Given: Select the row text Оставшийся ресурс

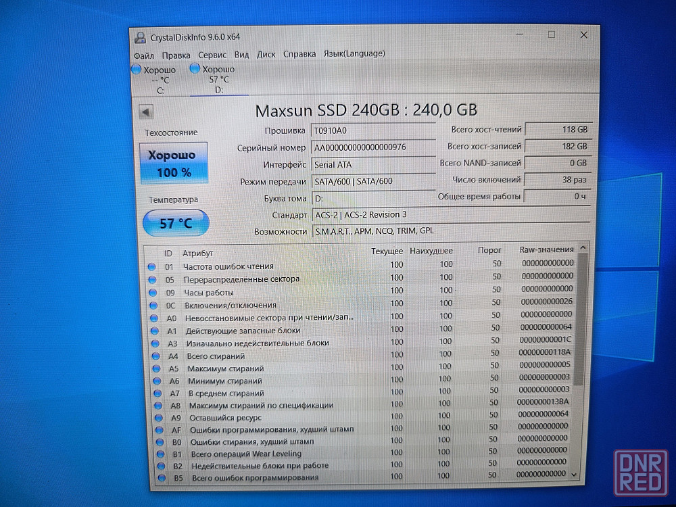Looking at the screenshot, I should pos(226,418).
